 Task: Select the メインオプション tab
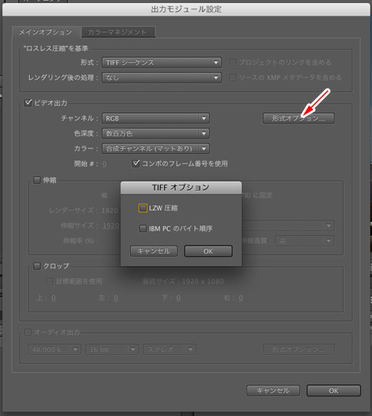pyautogui.click(x=45, y=32)
